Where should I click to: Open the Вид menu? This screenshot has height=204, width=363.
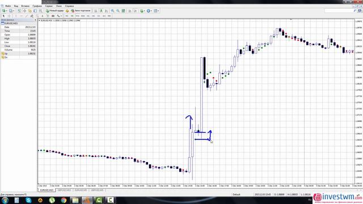point(16,6)
